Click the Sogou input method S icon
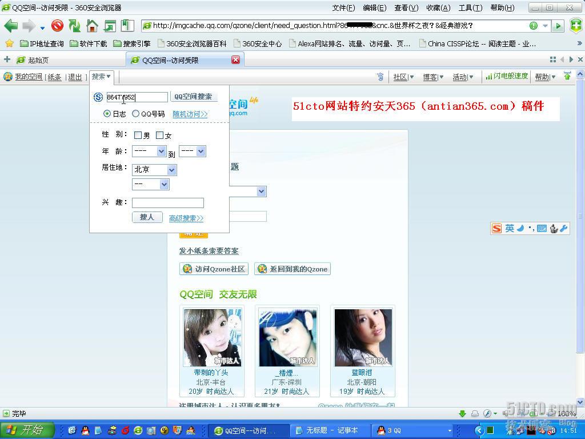 pos(496,229)
